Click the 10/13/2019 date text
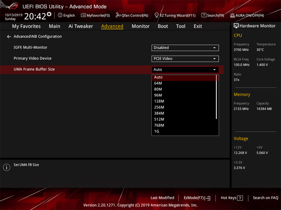Screen dimensions: 281x210 [14, 15]
